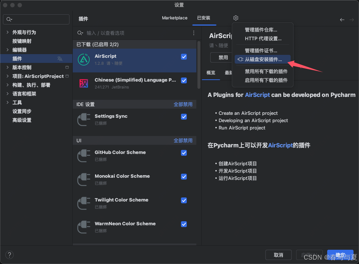Click the project-level icon beside 版本控制

click(x=67, y=67)
